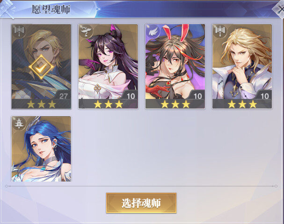Screen dimensions: 284x224
Task: Click the 10 count on cat-eared heroine card
Action: click(x=131, y=96)
